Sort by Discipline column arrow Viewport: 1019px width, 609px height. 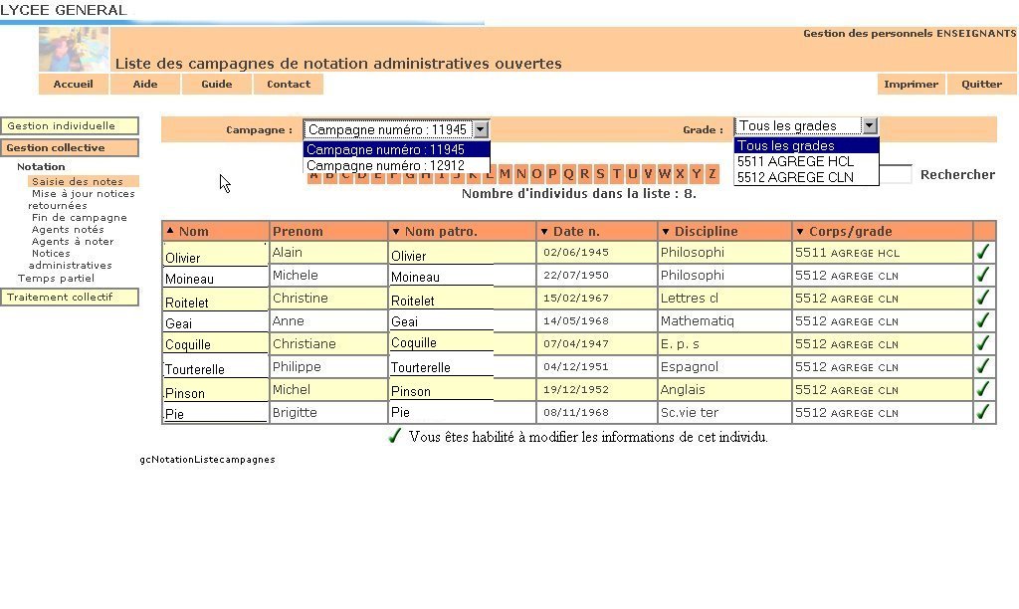666,232
